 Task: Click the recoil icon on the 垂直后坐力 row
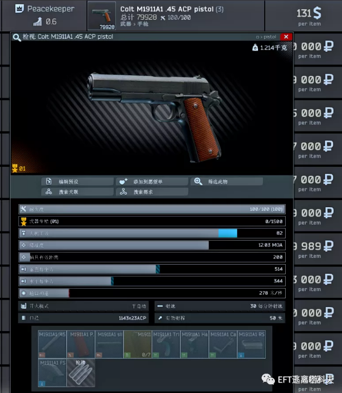pyautogui.click(x=24, y=269)
